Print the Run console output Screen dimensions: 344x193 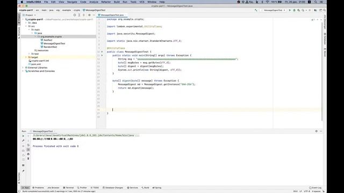pyautogui.click(x=28, y=154)
